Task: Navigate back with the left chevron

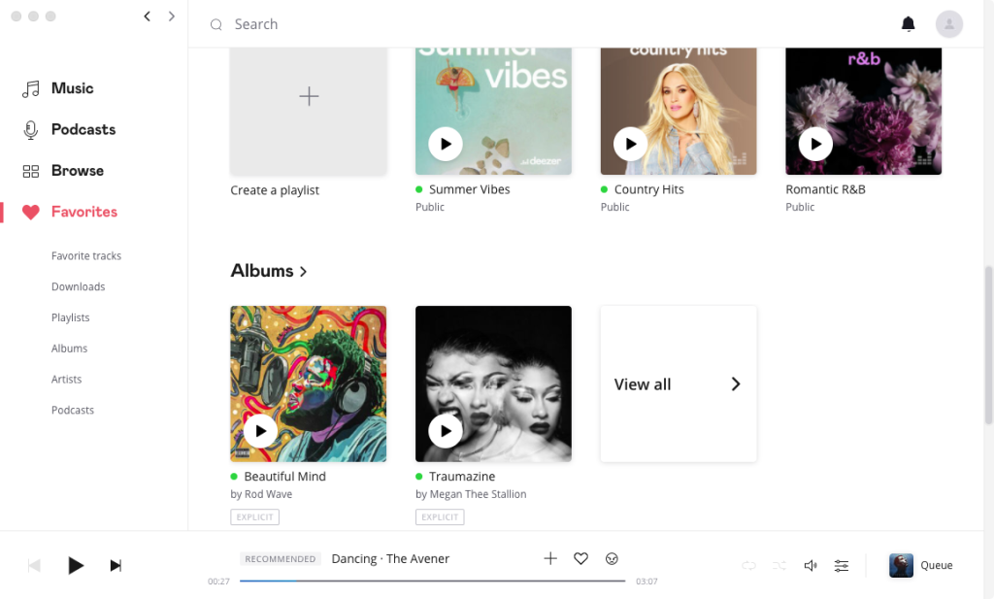Action: (x=147, y=17)
